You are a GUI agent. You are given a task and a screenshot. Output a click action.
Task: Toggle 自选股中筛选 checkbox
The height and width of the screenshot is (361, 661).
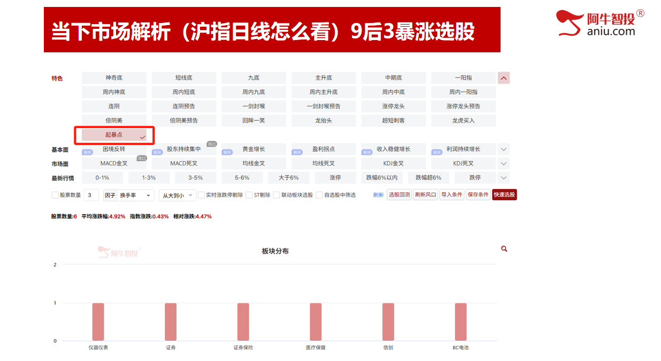click(x=319, y=195)
